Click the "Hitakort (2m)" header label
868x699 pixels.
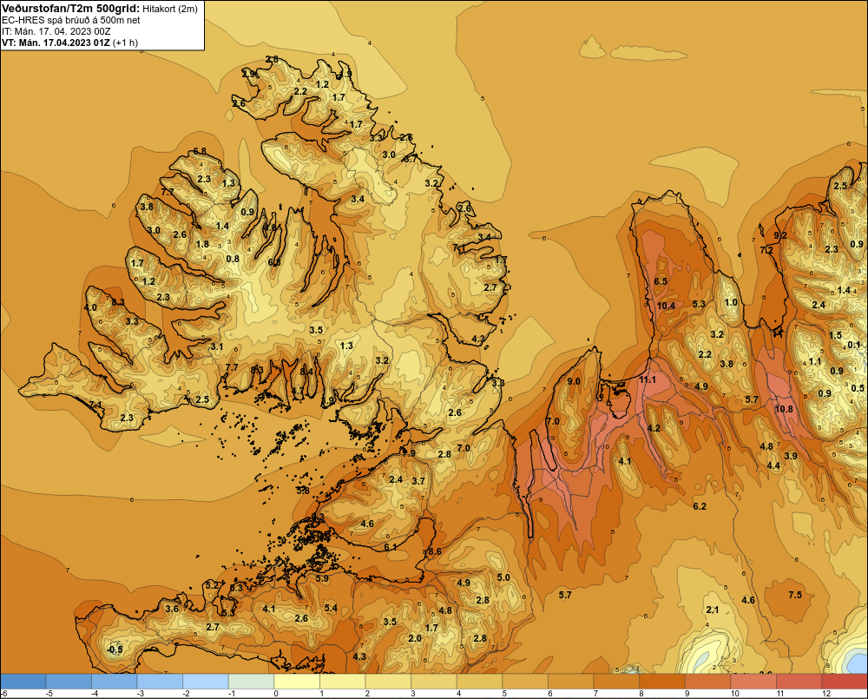(x=170, y=9)
